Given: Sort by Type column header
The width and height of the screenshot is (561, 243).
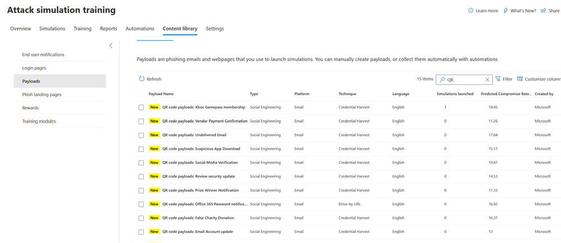Looking at the screenshot, I should coord(254,94).
